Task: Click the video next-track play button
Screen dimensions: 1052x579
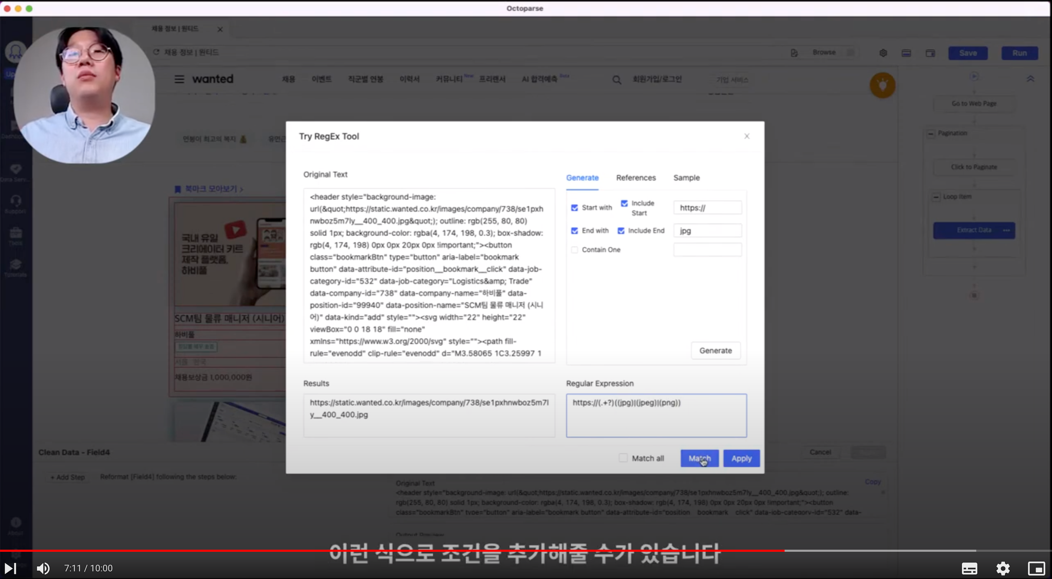Action: point(11,568)
